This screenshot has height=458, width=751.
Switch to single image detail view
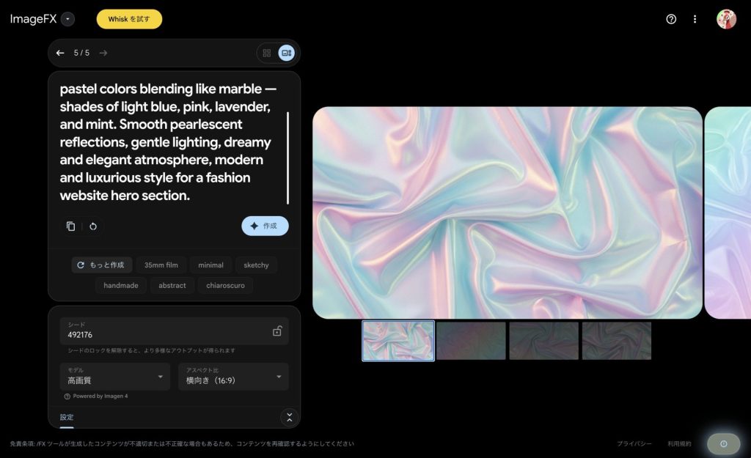(286, 53)
